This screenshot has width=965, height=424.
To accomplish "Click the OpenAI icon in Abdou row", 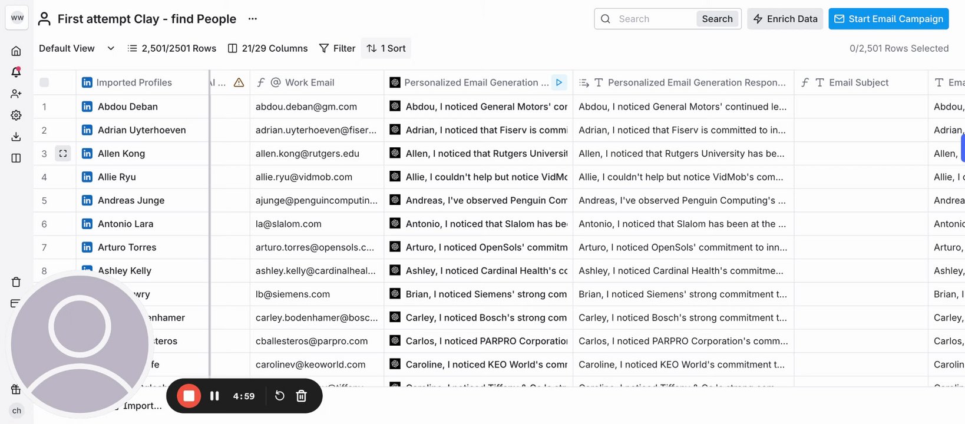I will coord(395,106).
